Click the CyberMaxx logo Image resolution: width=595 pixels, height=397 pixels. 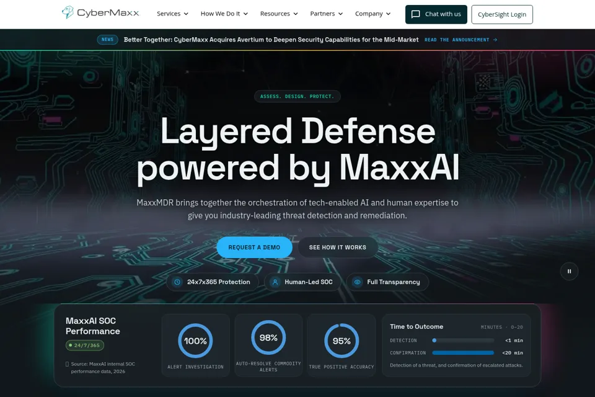[x=100, y=13]
